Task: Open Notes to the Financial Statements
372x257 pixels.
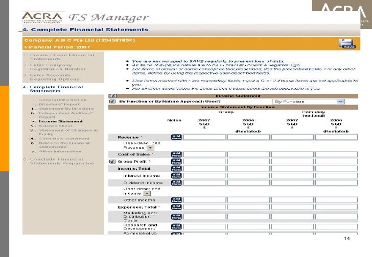Action: [x=64, y=145]
